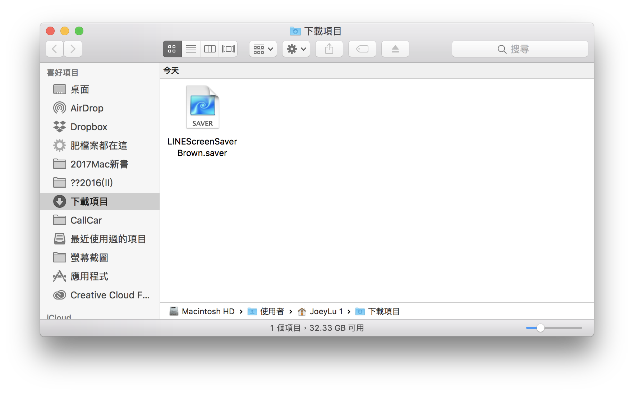Click the download arrow icon in sidebar
634x394 pixels.
pyautogui.click(x=60, y=201)
